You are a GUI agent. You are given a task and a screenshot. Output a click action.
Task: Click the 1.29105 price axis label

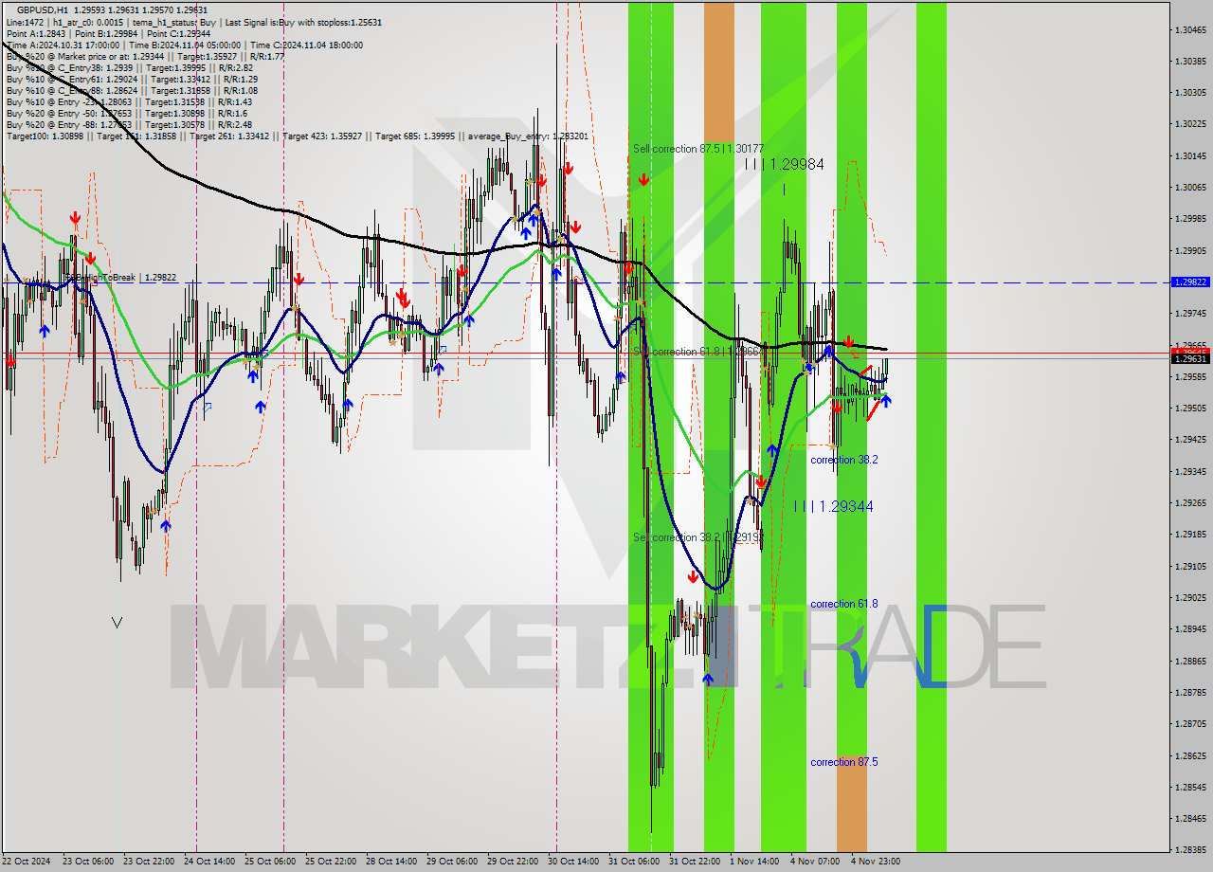coord(1190,566)
